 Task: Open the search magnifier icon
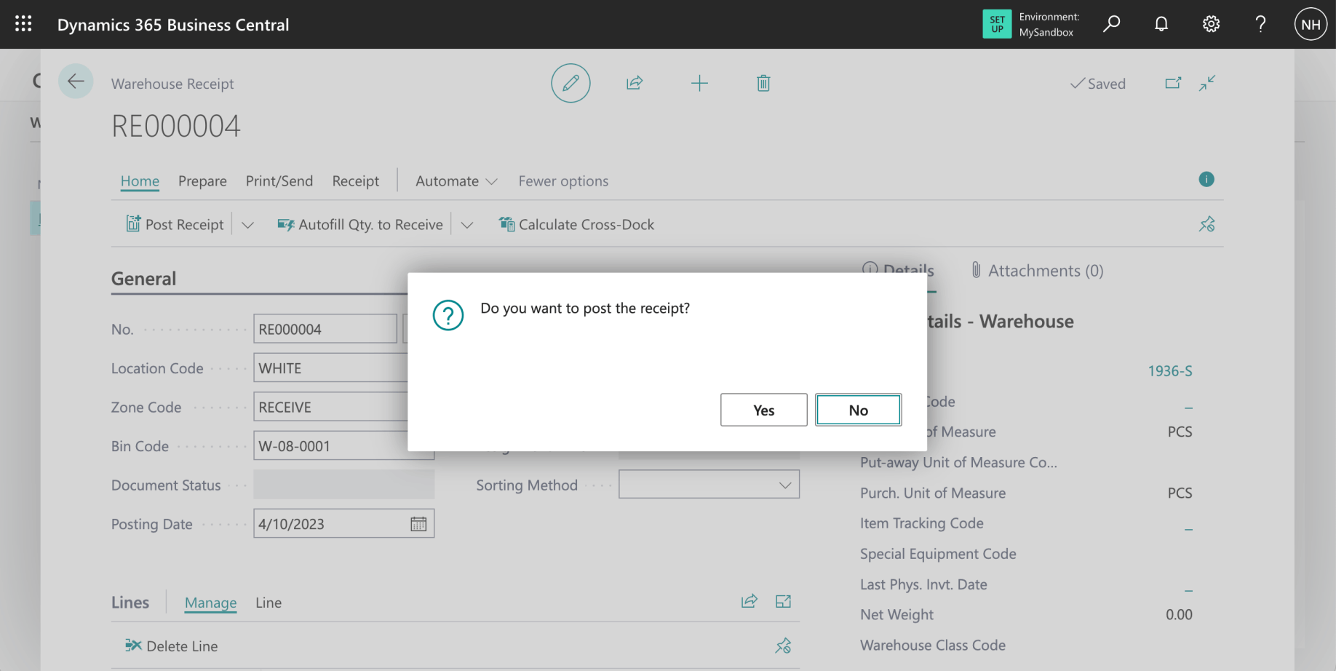tap(1111, 24)
